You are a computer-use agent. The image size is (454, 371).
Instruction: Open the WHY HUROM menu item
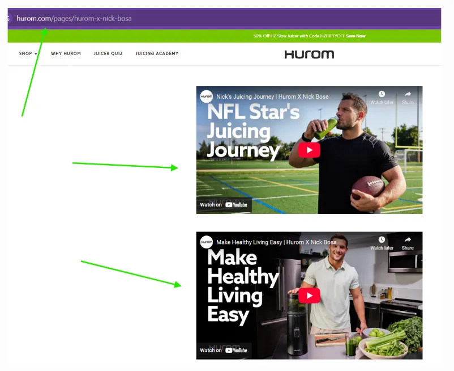point(66,54)
